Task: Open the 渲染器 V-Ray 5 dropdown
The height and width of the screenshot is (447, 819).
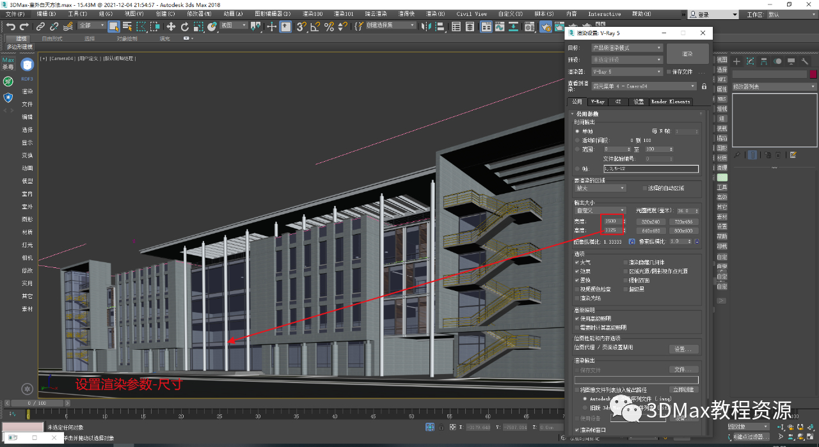Action: coord(626,72)
